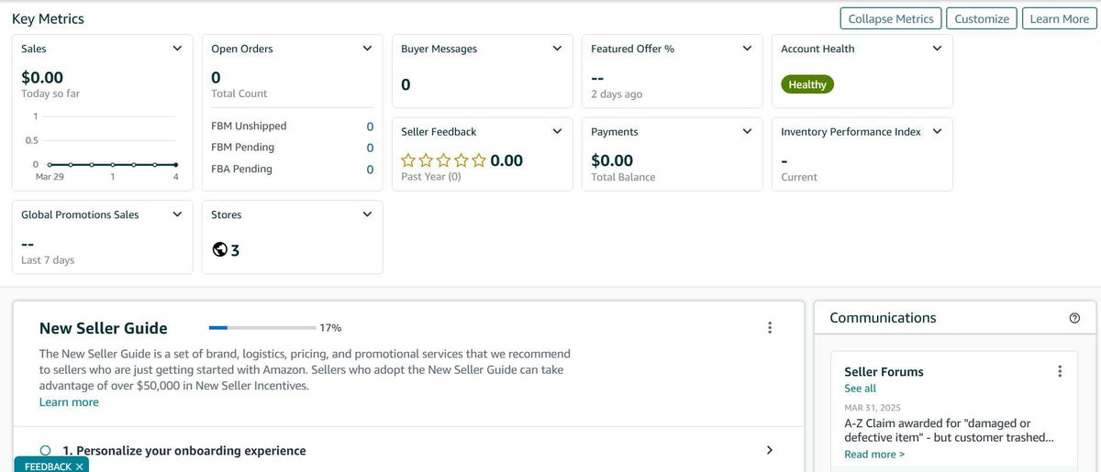Click the Key Metrics heading
Image resolution: width=1101 pixels, height=472 pixels.
[x=48, y=18]
